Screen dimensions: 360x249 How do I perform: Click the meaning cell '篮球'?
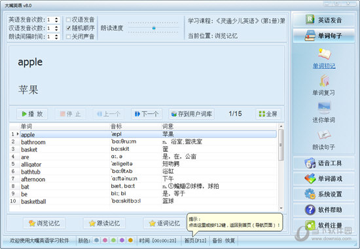tap(168, 201)
